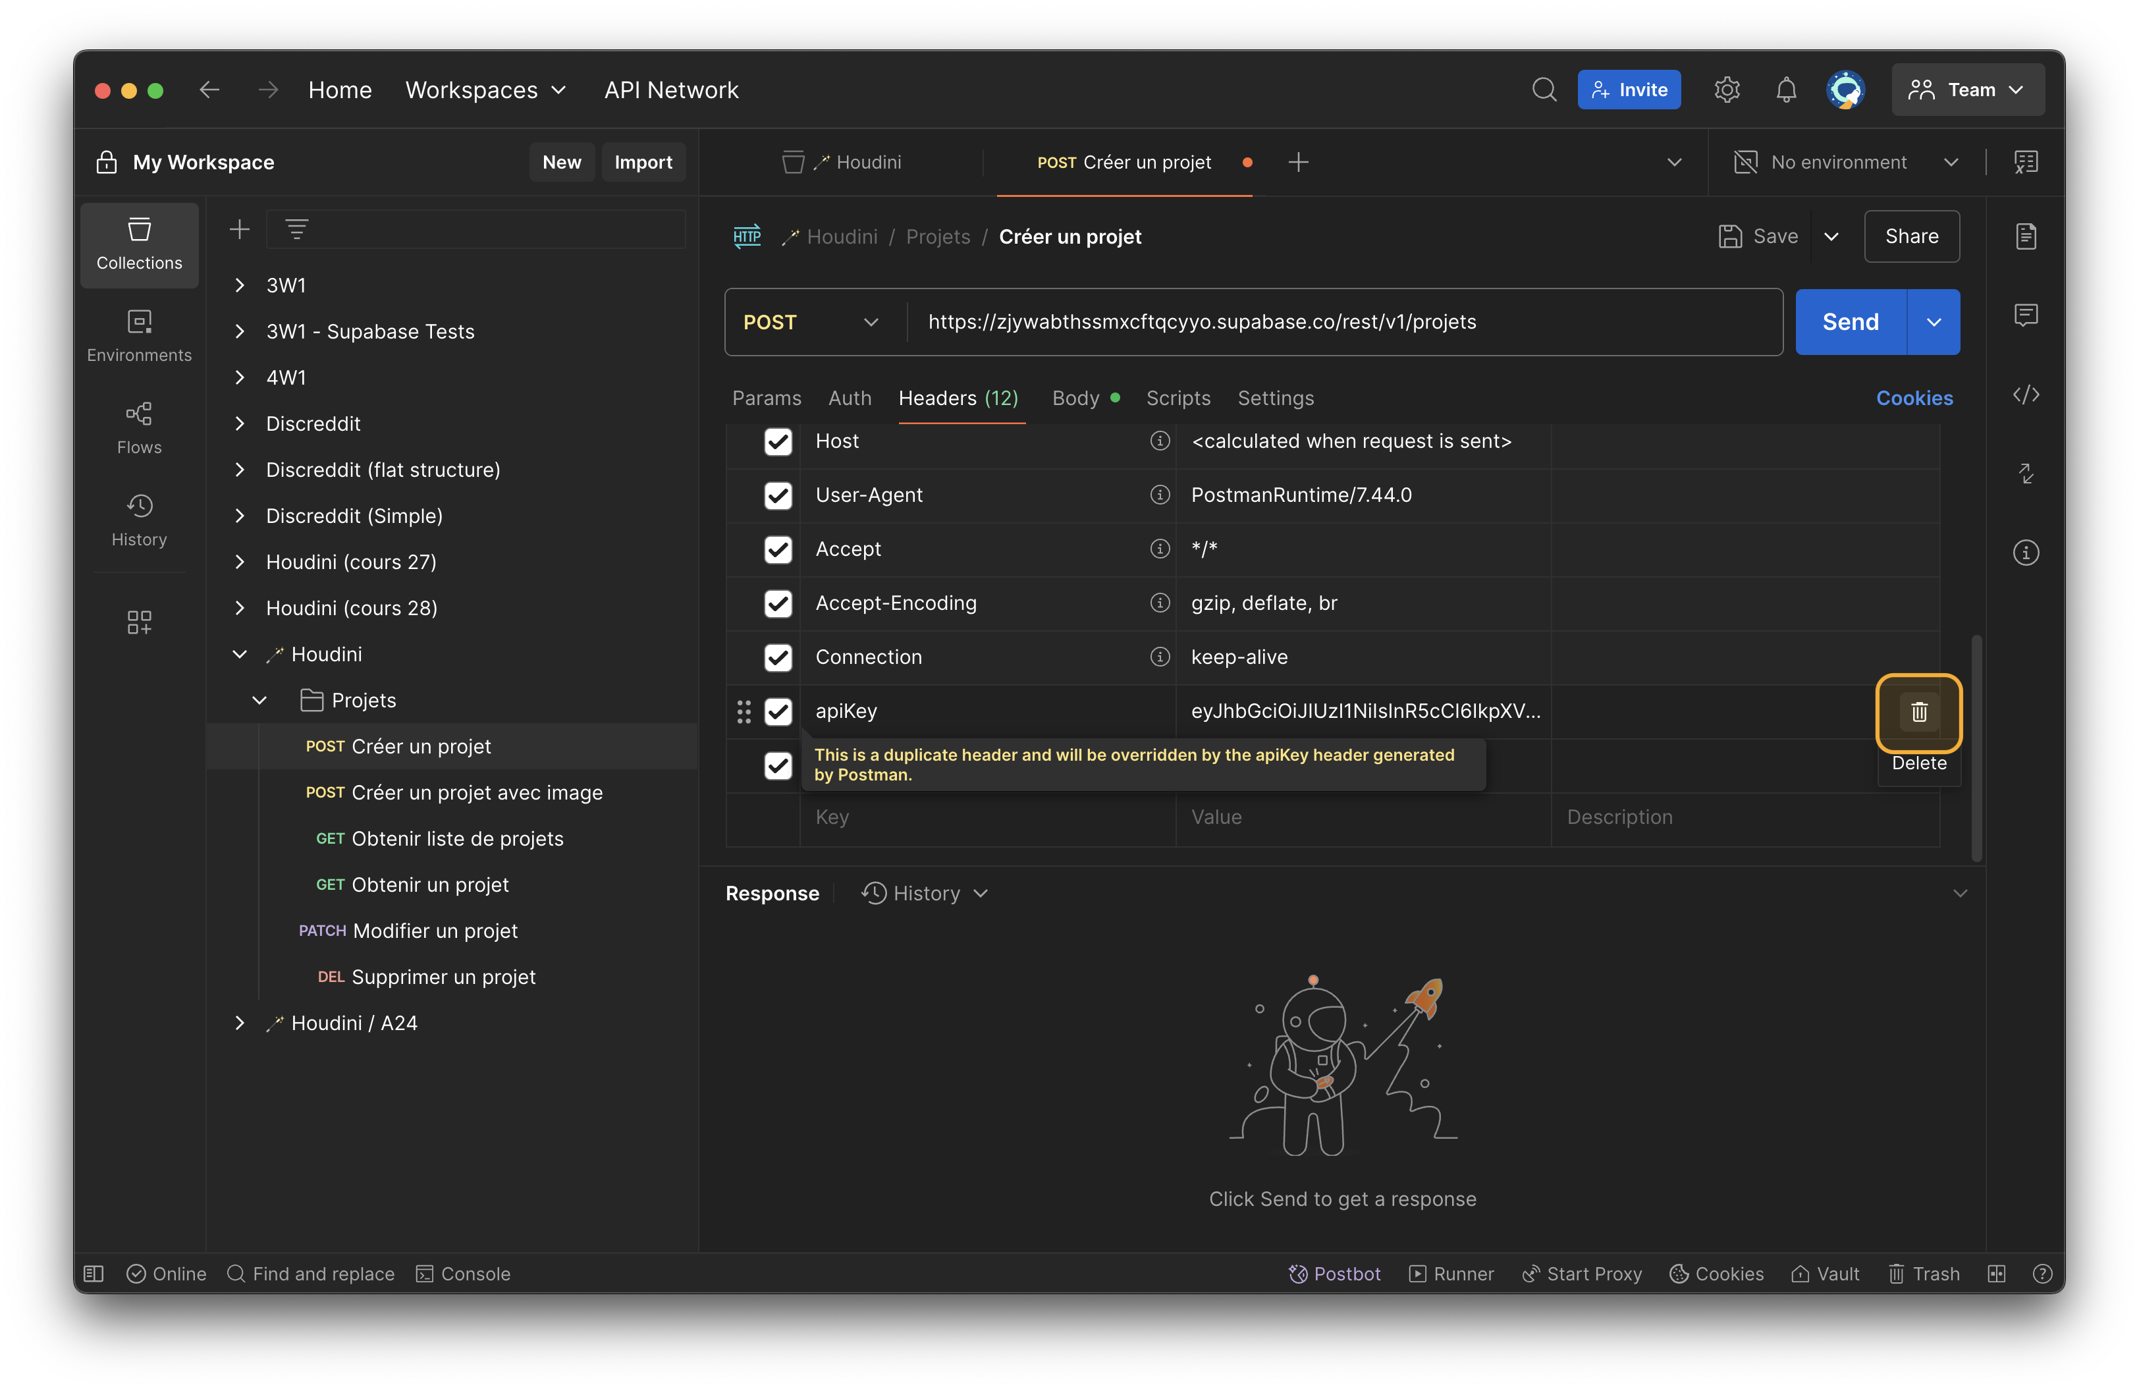Delete the apiKey header with trash icon
The height and width of the screenshot is (1391, 2139).
[1919, 712]
